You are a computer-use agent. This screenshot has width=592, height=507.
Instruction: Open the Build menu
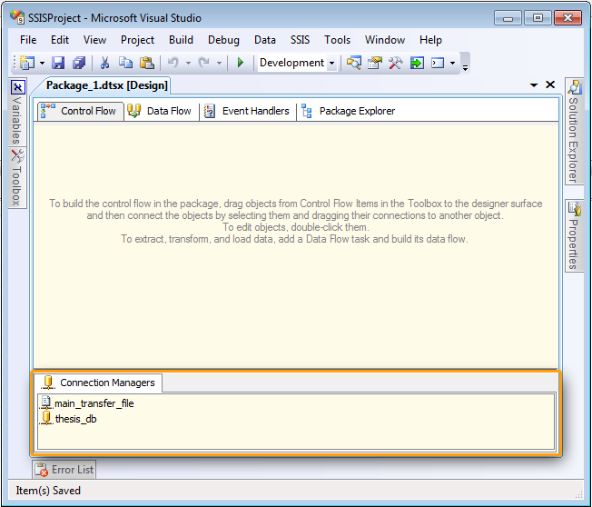181,40
